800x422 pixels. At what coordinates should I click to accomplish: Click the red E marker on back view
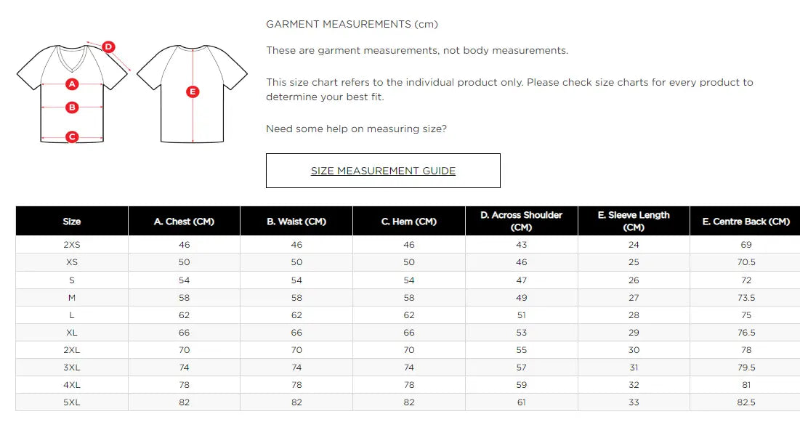point(193,92)
